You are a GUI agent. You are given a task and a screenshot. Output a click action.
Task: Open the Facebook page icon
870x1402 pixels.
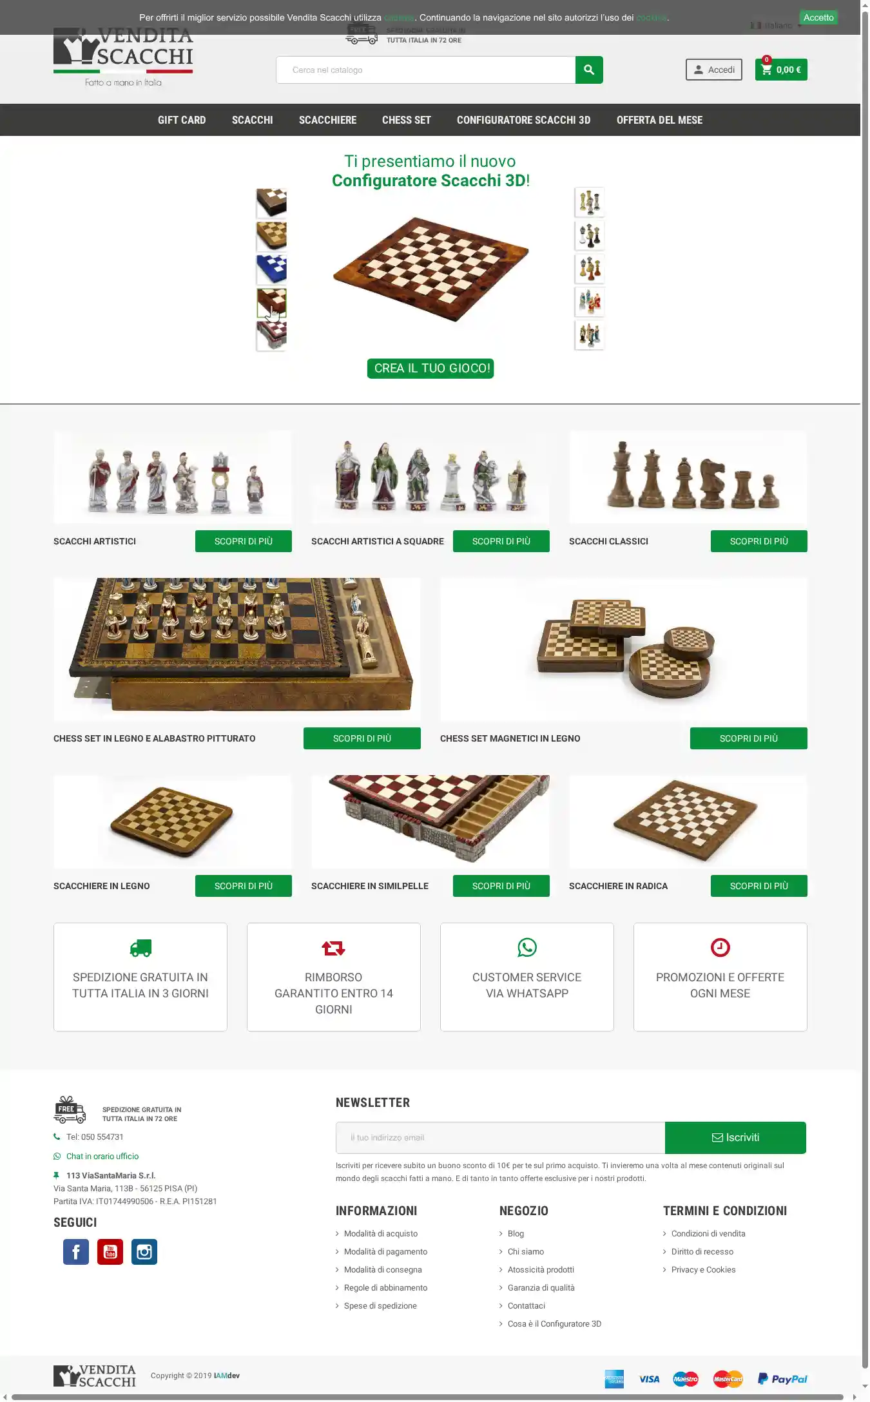pos(76,1252)
